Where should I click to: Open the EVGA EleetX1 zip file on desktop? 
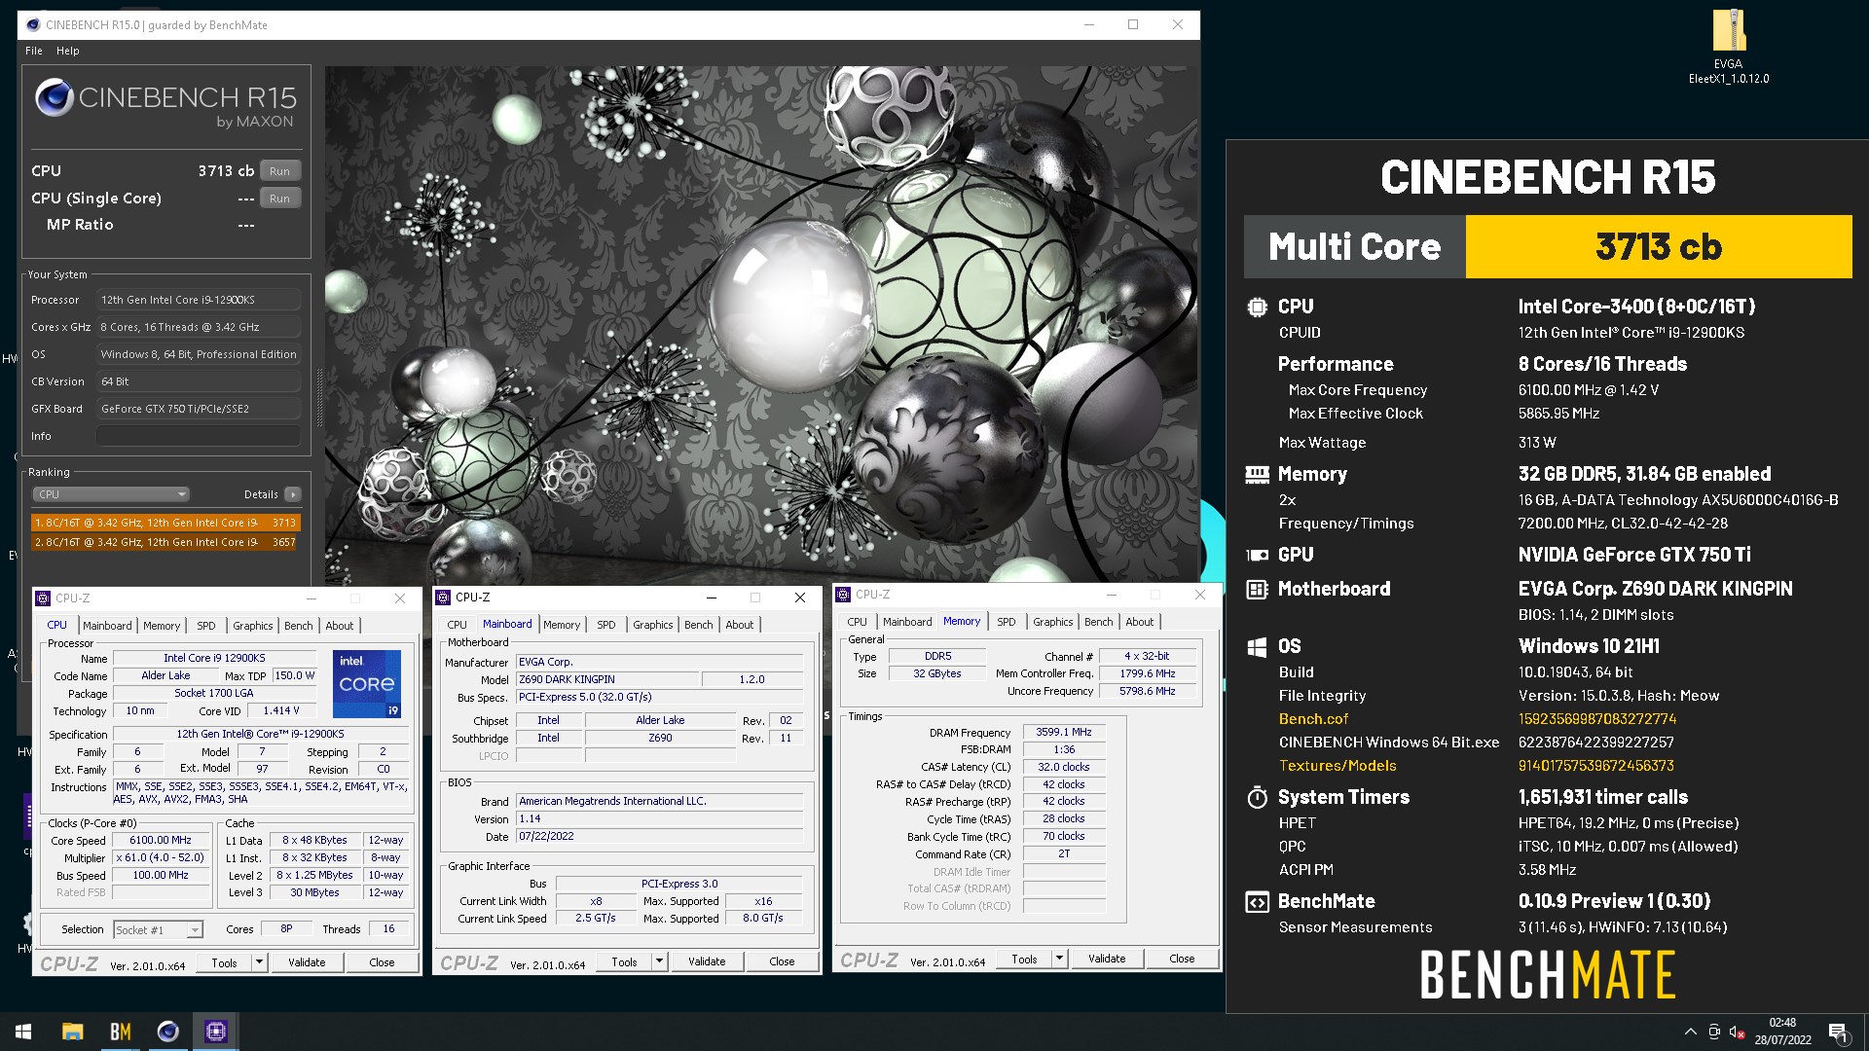(1729, 47)
